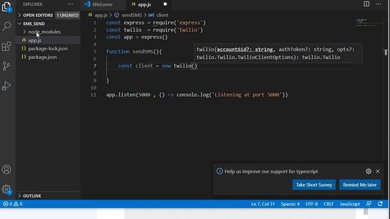Click the errors count in status bar
390x219 pixels.
[8, 204]
